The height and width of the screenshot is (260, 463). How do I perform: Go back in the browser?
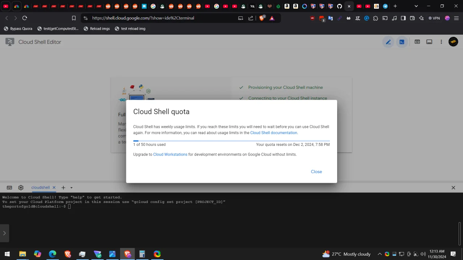(x=7, y=18)
